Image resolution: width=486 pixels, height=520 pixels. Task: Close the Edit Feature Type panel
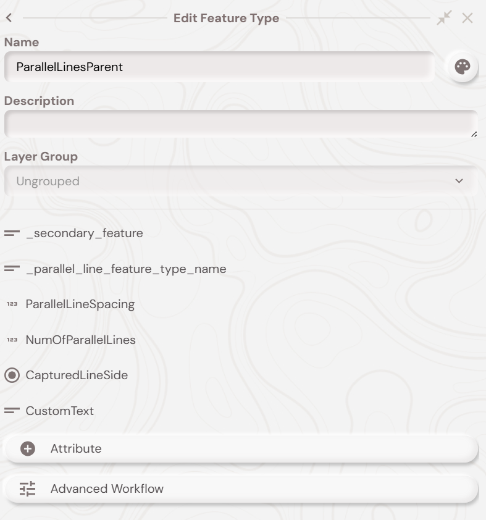click(x=467, y=19)
